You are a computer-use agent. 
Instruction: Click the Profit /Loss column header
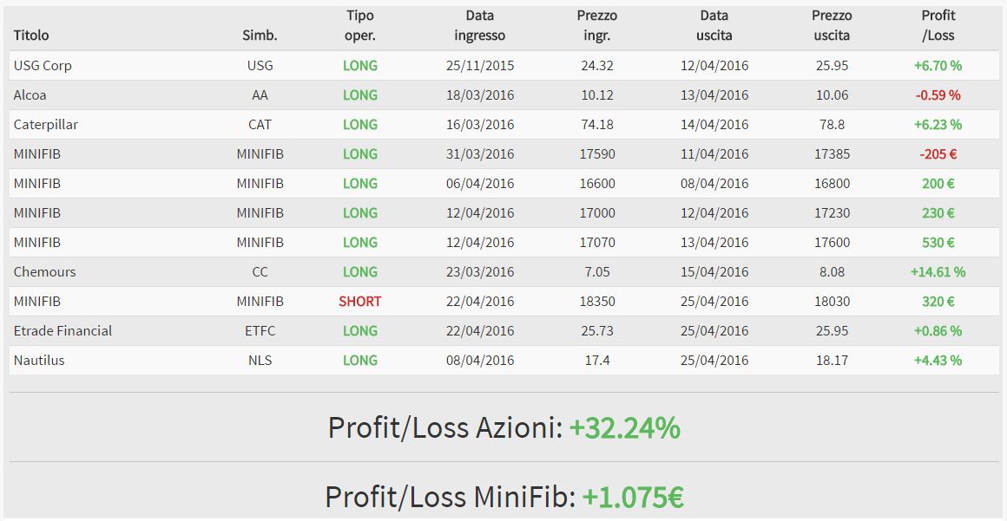(938, 26)
